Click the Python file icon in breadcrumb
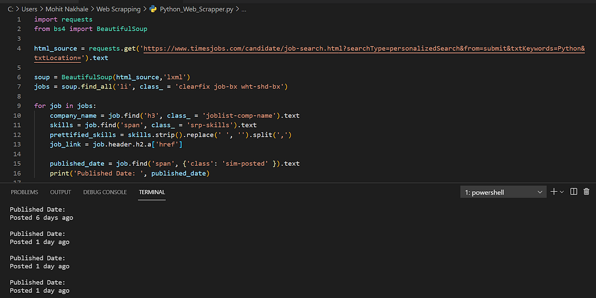The height and width of the screenshot is (298, 596). (153, 9)
